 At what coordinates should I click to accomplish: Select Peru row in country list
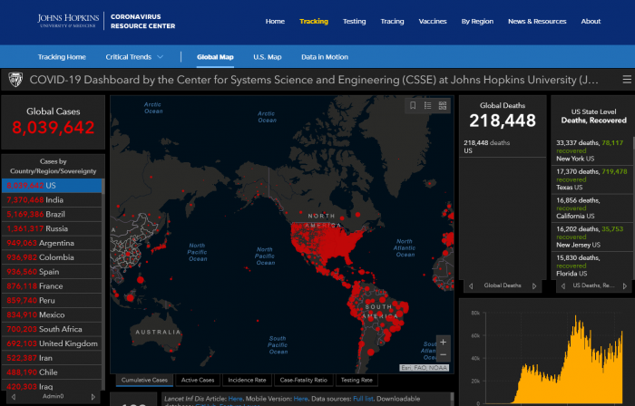point(52,301)
